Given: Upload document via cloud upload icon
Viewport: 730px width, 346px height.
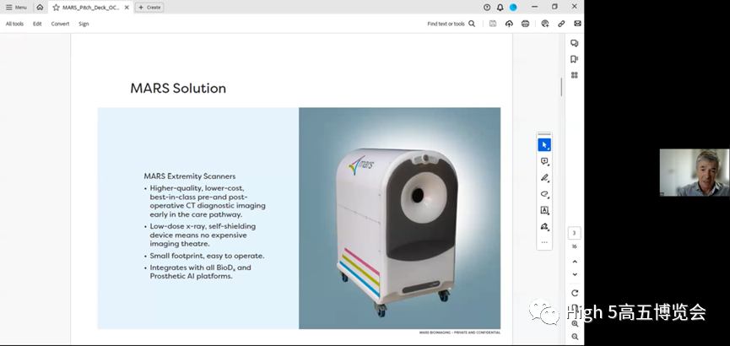Looking at the screenshot, I should [x=509, y=24].
